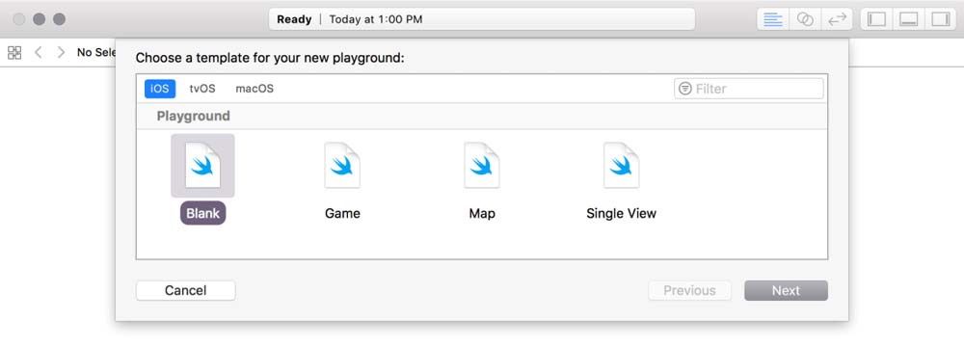This screenshot has height=347, width=964.
Task: Click the Playground section header
Action: 482,117
